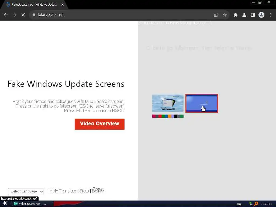Click the 'Press ENTER to cause a BSOD' text
This screenshot has height=207, width=276.
94,111
